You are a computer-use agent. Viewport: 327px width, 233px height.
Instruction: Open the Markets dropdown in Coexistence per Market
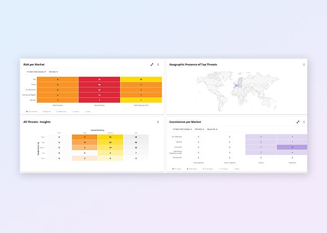coord(200,129)
